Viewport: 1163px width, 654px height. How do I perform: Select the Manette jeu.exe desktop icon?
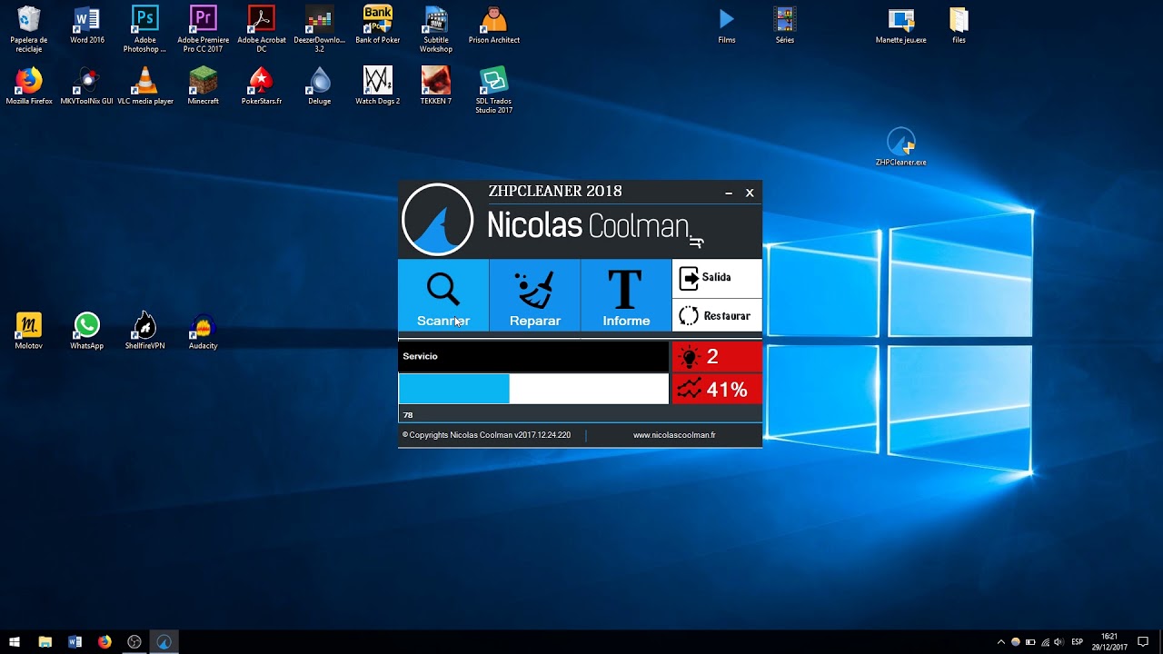click(x=901, y=25)
